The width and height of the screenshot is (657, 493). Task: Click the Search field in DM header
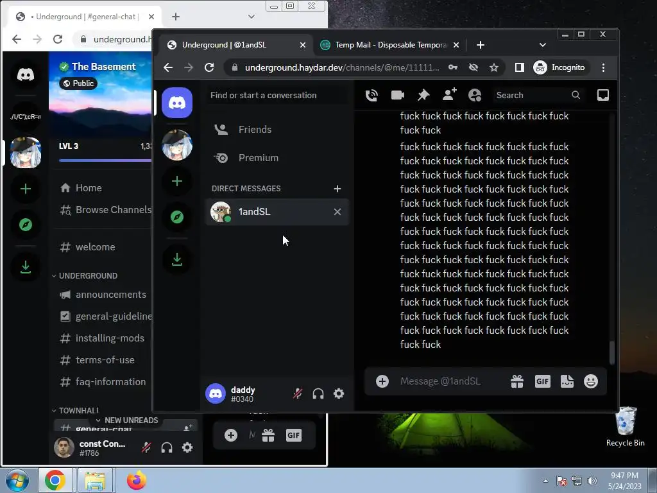coord(538,95)
